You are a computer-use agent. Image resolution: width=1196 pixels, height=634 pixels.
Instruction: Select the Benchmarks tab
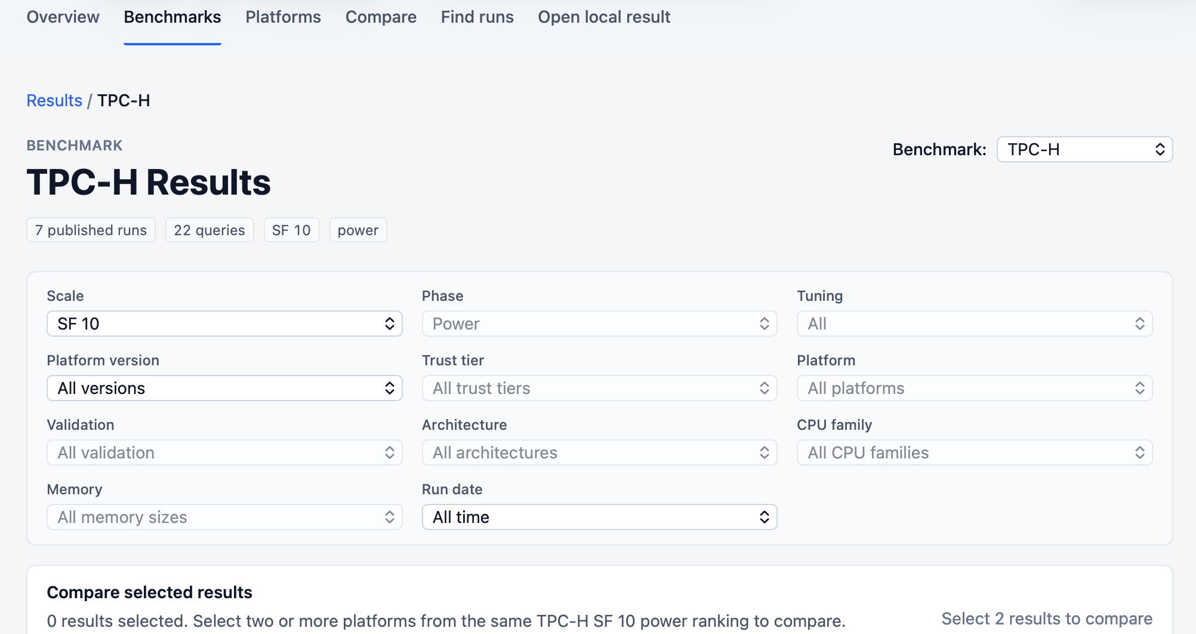pos(172,17)
